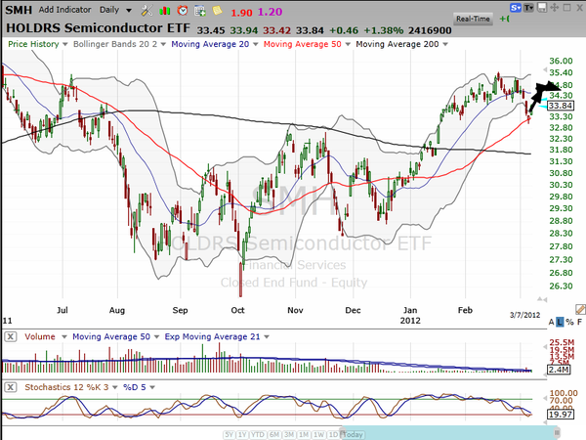Select the 1M time range
Screen dimensions: 586x440
click(304, 435)
